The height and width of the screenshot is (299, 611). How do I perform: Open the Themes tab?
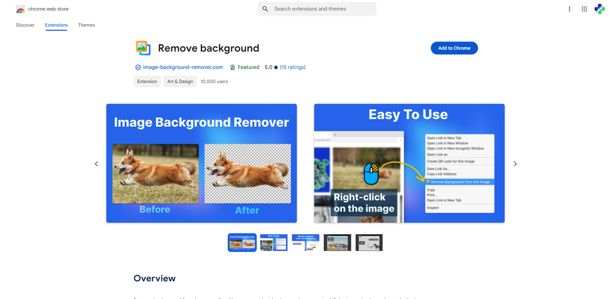pyautogui.click(x=86, y=25)
